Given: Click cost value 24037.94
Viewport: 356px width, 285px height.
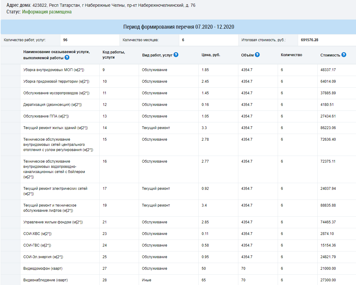Looking at the screenshot, I should pyautogui.click(x=328, y=189).
